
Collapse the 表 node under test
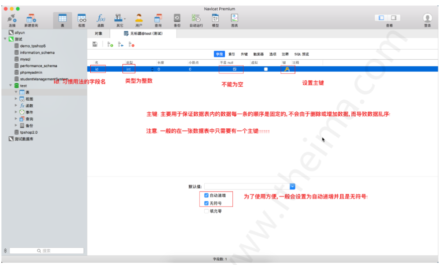tap(16, 92)
